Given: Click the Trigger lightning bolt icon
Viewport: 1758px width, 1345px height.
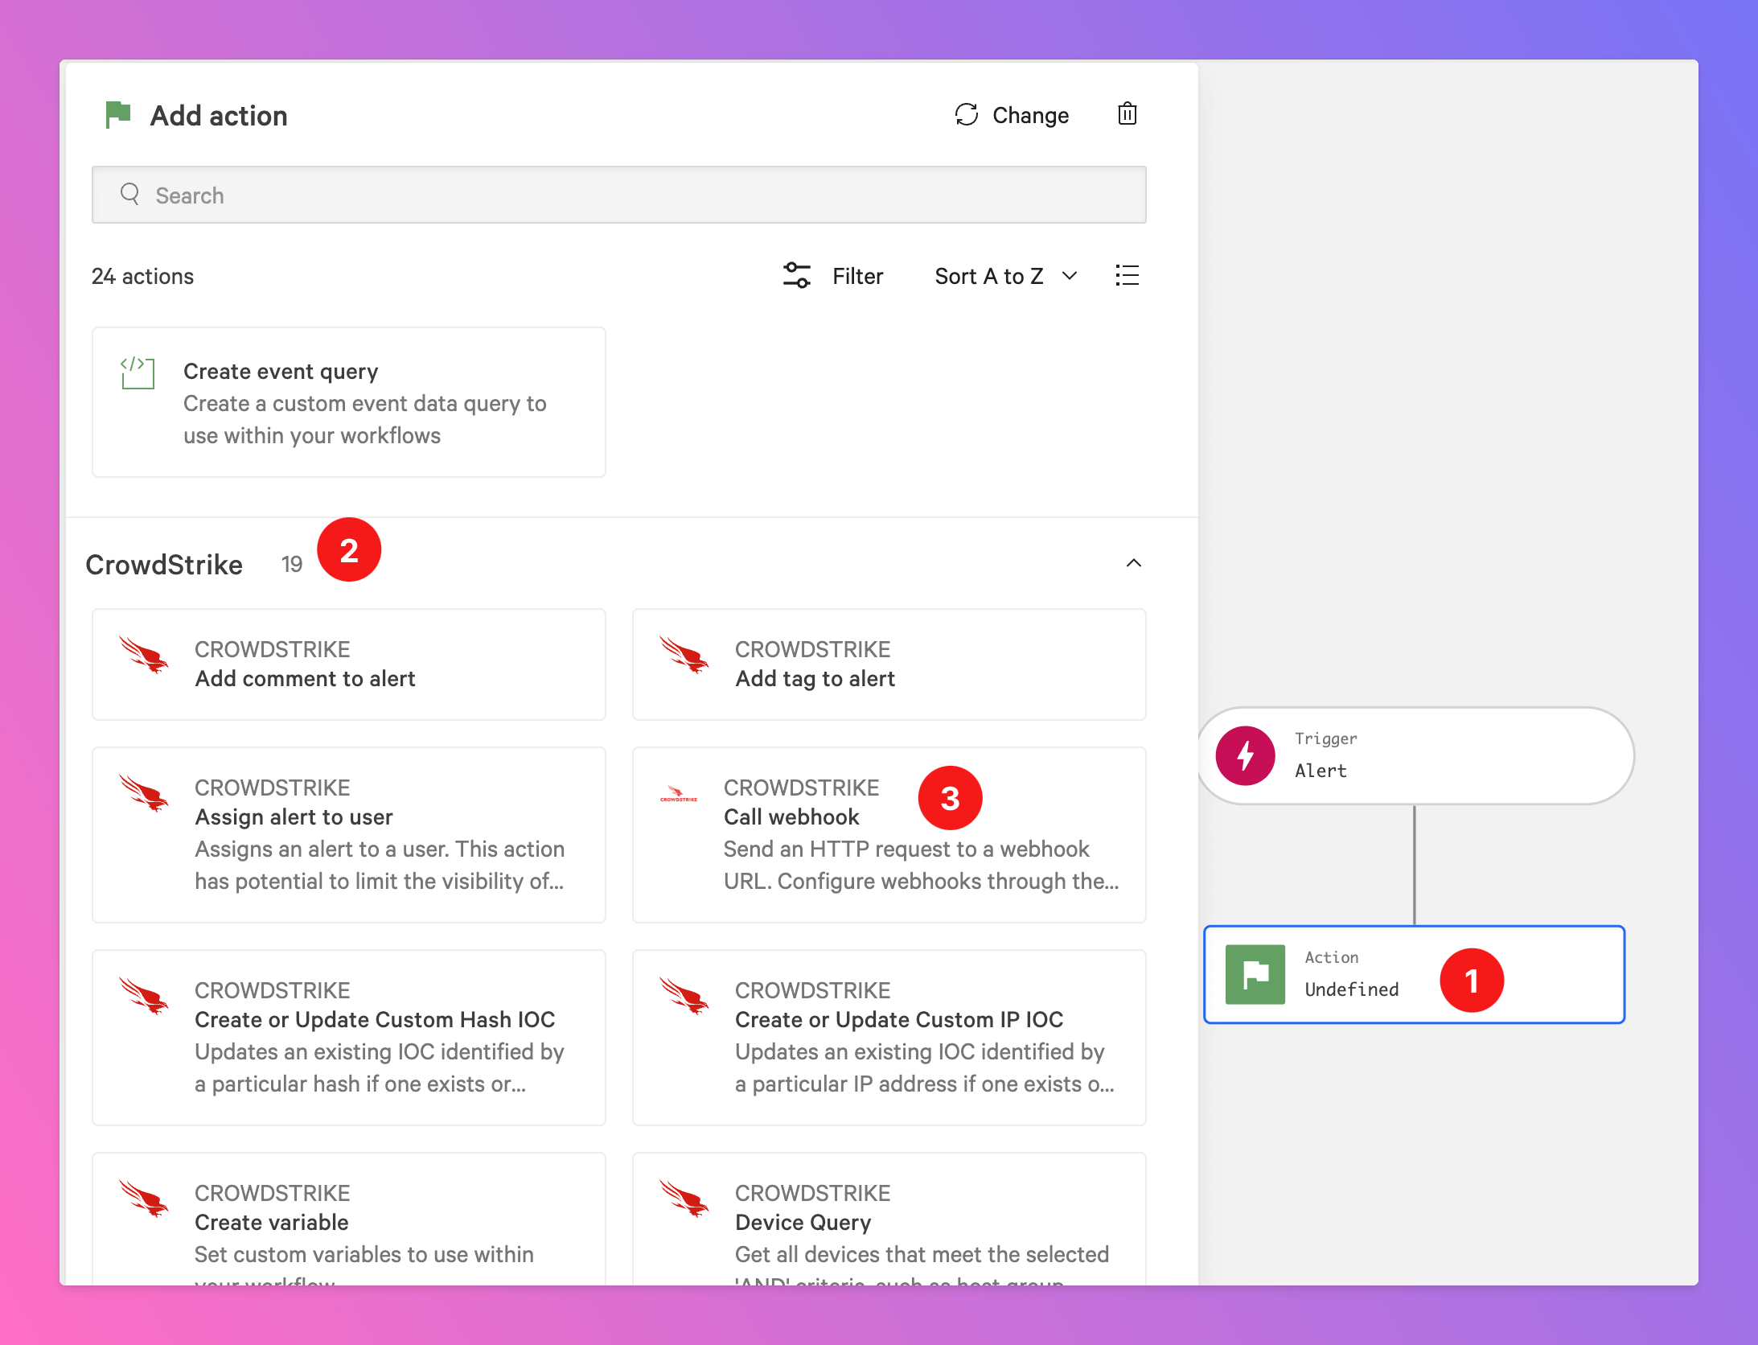Looking at the screenshot, I should pos(1245,755).
